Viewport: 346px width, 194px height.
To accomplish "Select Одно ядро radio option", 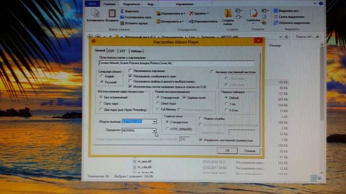I will click(101, 103).
